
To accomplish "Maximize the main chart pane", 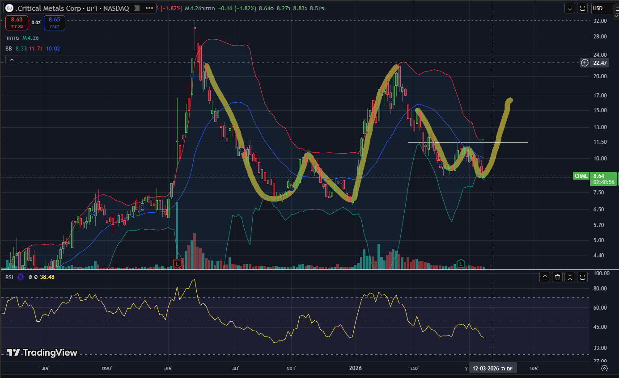I will [x=582, y=8].
